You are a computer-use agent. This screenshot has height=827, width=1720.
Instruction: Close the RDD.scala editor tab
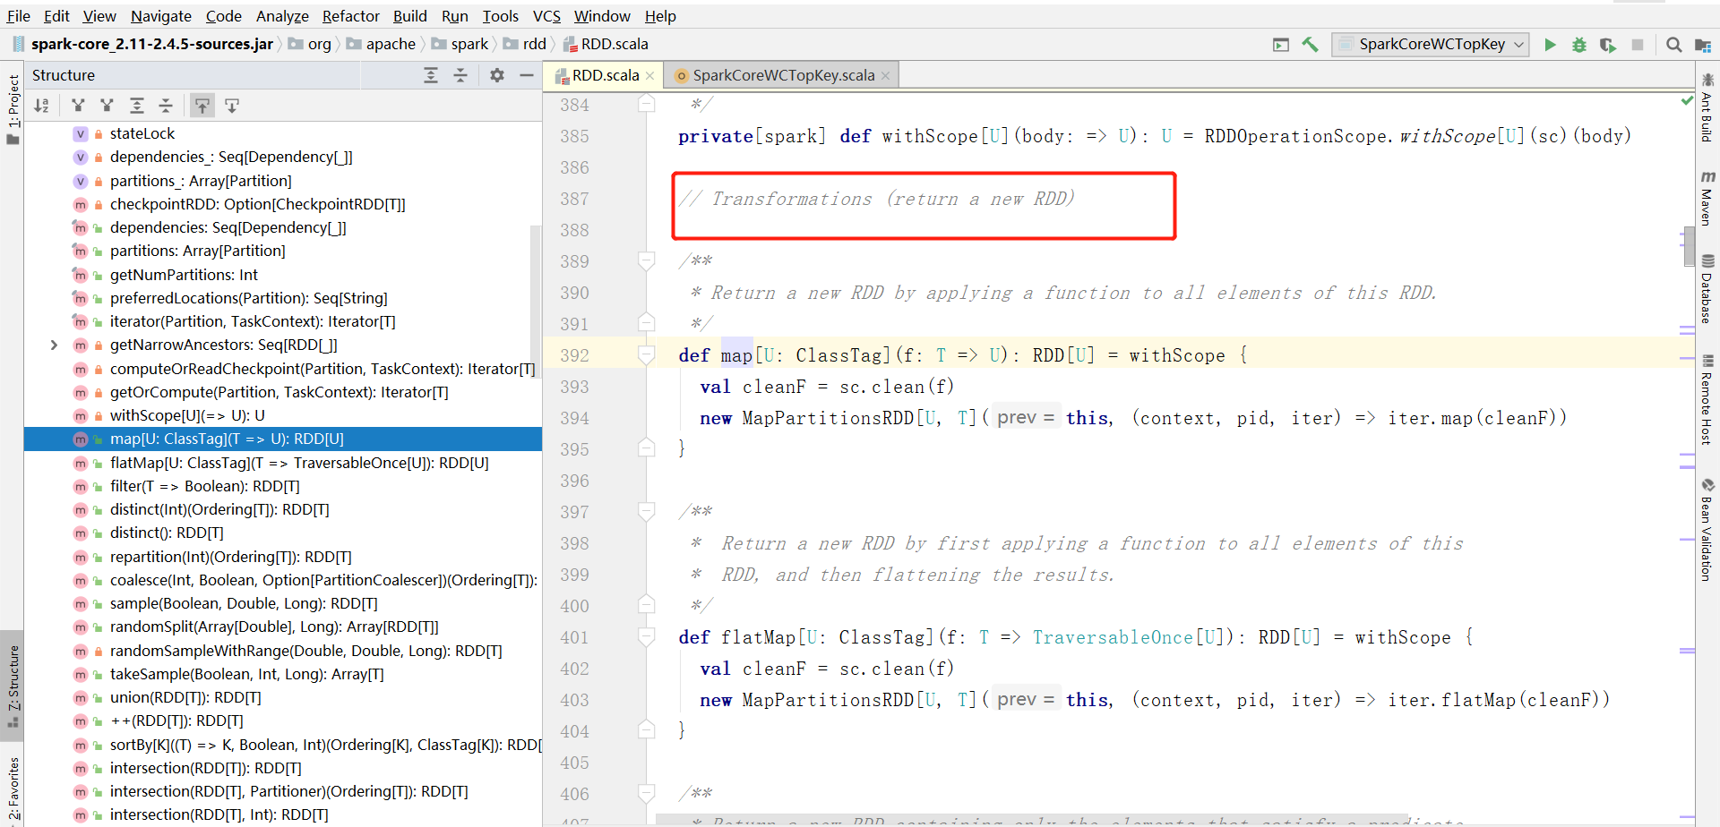click(x=650, y=76)
